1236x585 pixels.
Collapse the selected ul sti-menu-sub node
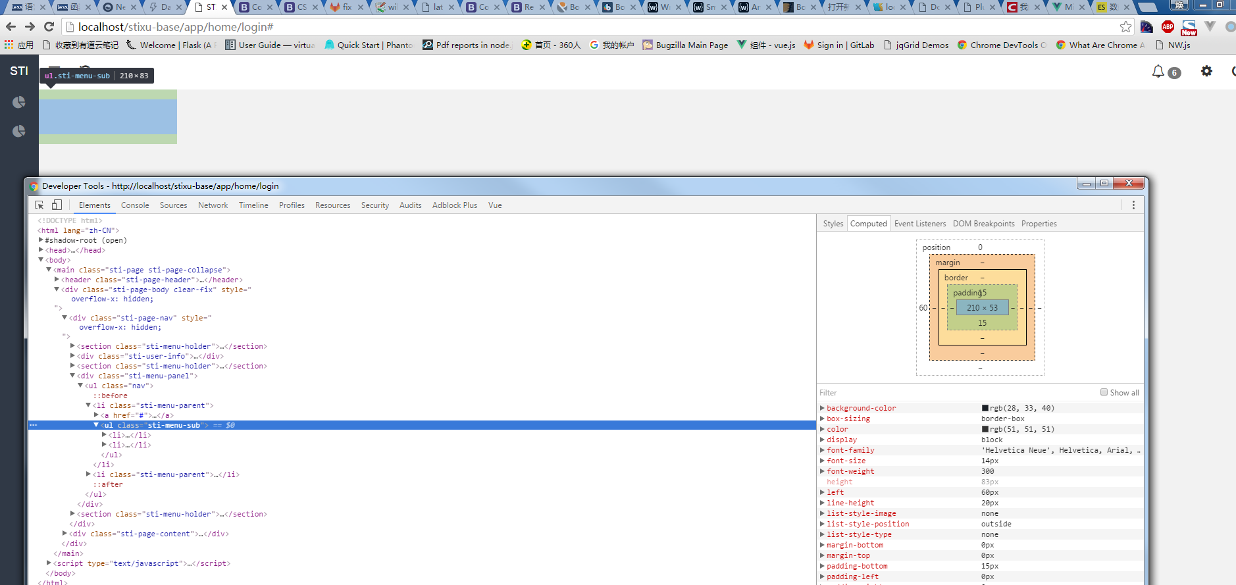click(96, 425)
